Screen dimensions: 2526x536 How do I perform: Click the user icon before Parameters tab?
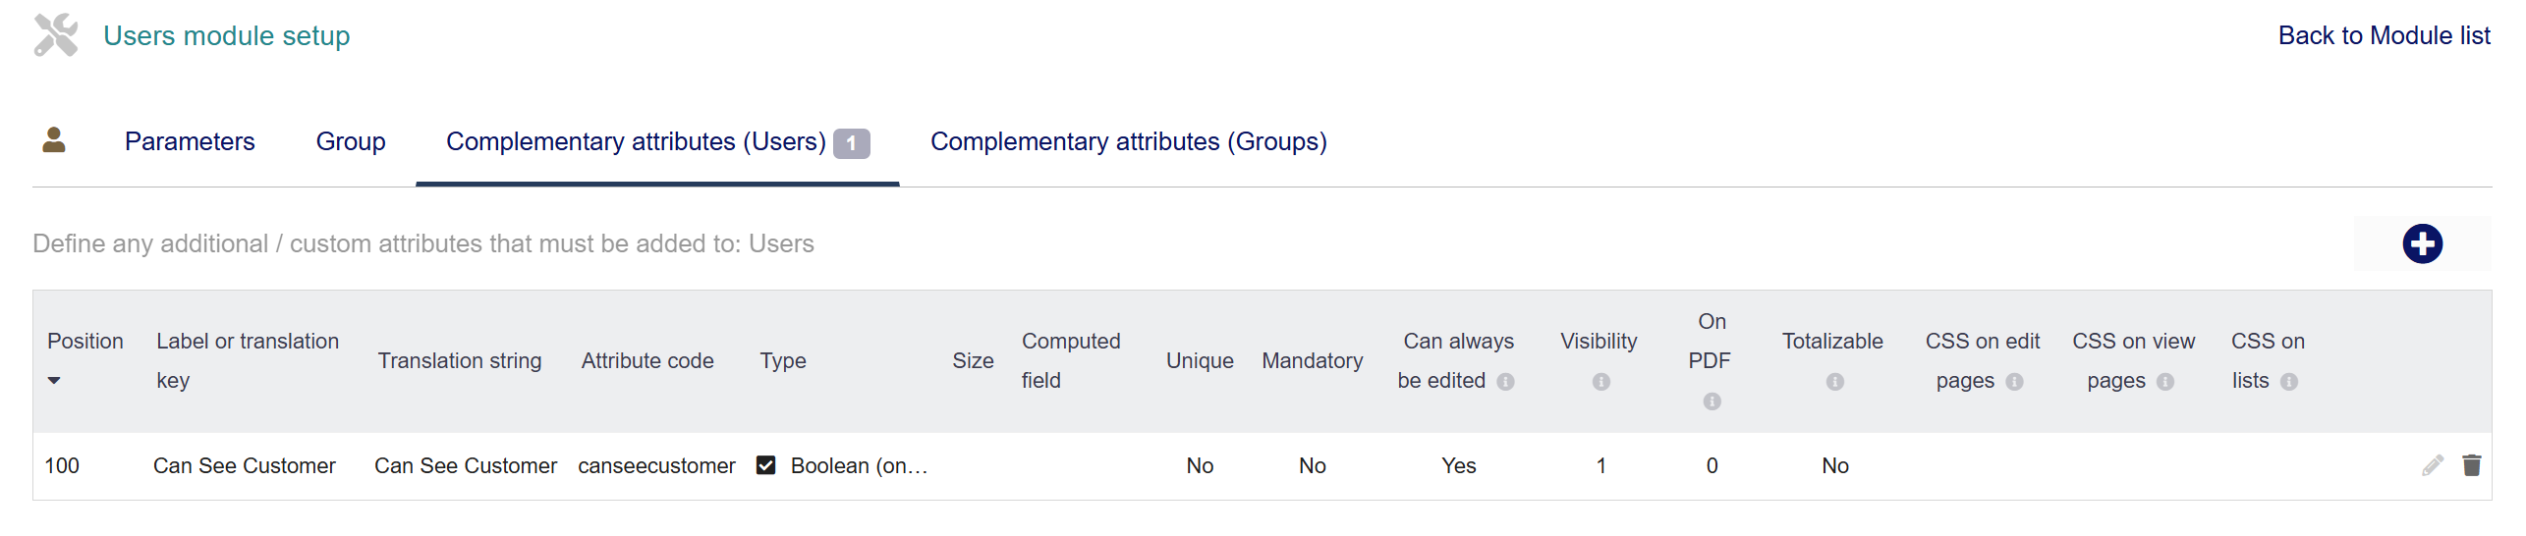pyautogui.click(x=54, y=141)
